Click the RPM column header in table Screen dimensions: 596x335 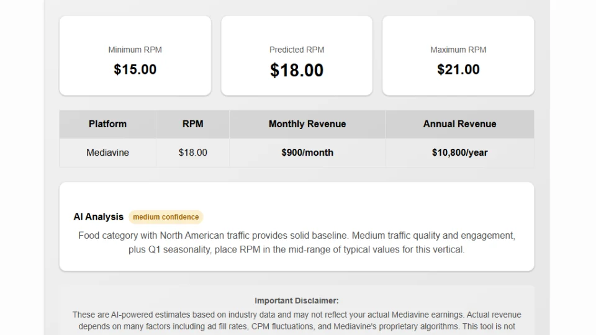(x=192, y=124)
